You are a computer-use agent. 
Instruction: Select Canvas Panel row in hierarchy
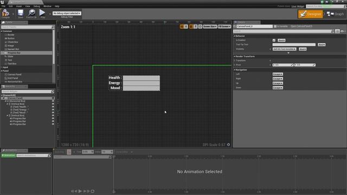tap(28, 98)
